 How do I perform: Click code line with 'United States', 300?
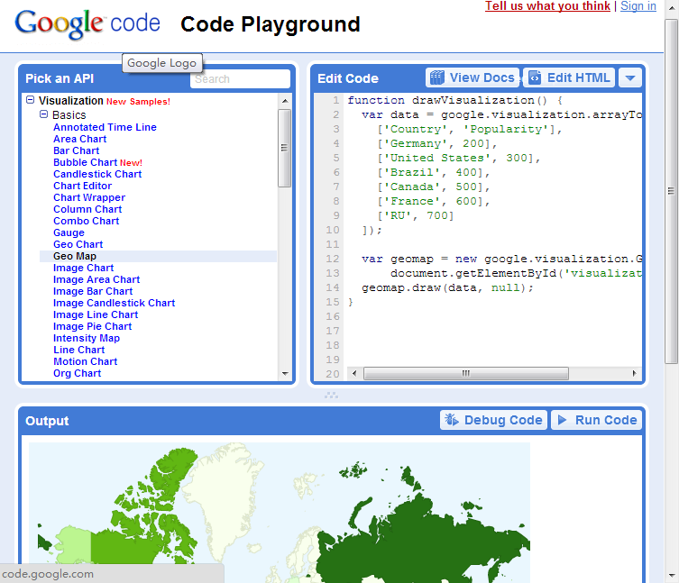coord(459,158)
